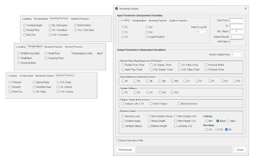Viewport: 254px width, 160px height.
Task: Tick the Kx system stiffness checkbox
Action: [123, 92]
